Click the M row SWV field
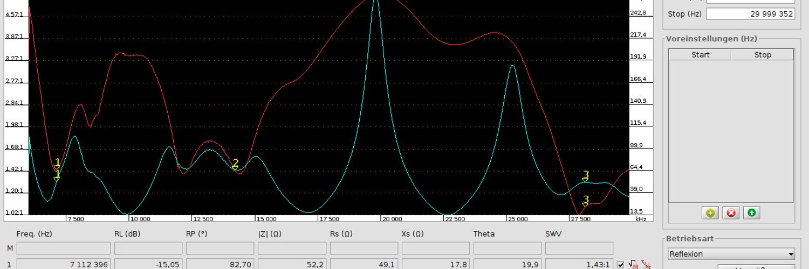This screenshot has height=269, width=809. [579, 248]
